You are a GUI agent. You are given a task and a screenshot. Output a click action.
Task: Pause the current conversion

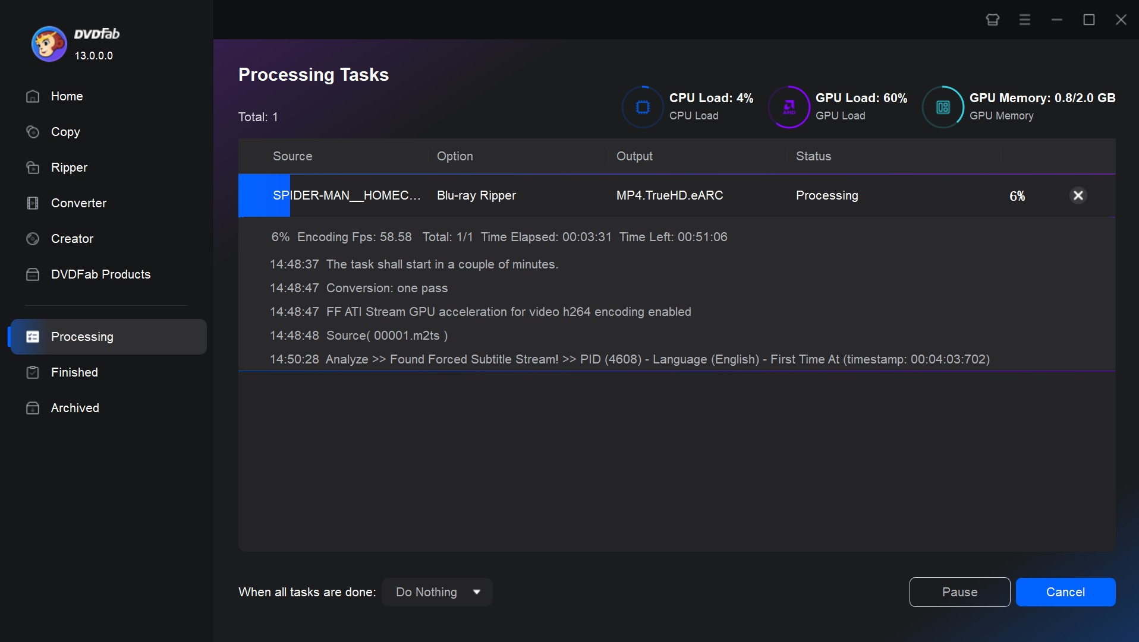pyautogui.click(x=959, y=592)
